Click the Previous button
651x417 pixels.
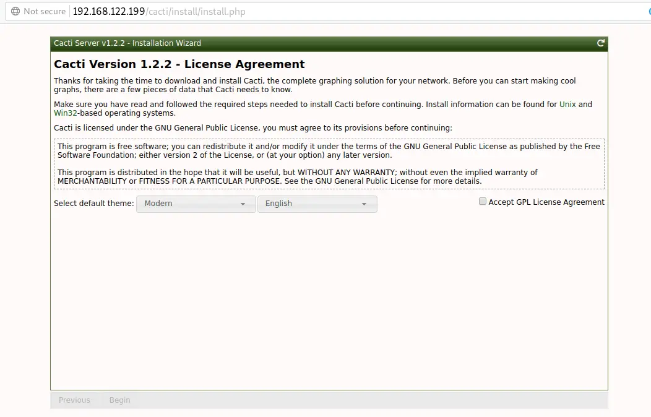tap(74, 400)
